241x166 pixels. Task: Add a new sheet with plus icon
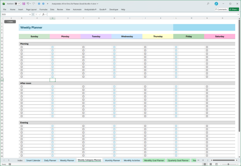(203, 160)
